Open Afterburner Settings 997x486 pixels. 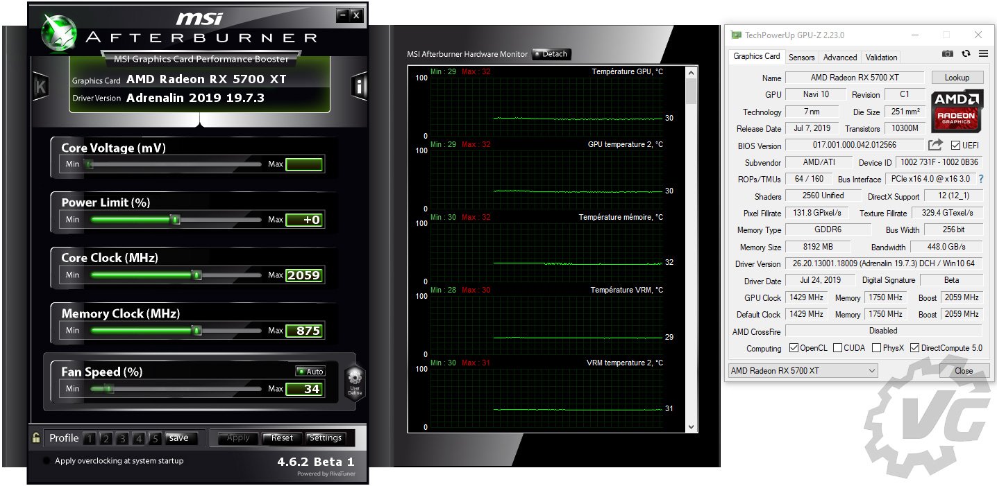325,438
